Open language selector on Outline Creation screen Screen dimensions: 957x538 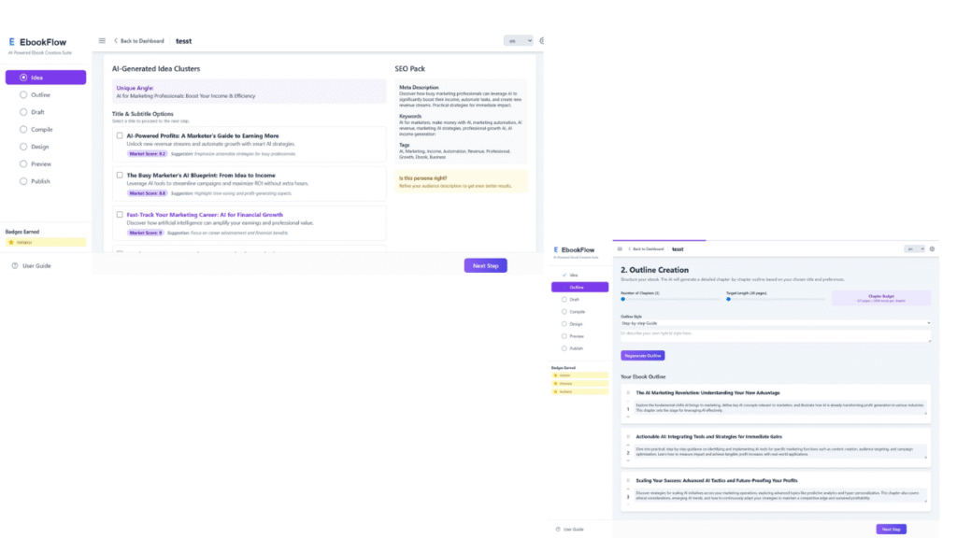913,248
